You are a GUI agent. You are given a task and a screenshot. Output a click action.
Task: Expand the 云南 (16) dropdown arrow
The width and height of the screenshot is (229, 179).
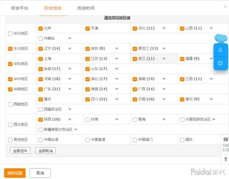coord(164,99)
